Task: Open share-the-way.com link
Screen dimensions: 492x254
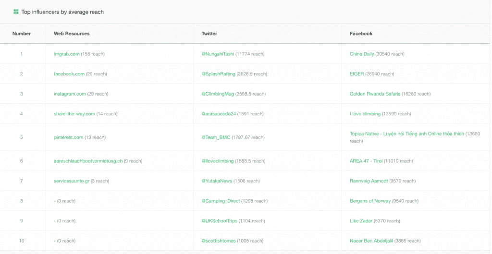Action: coord(74,114)
